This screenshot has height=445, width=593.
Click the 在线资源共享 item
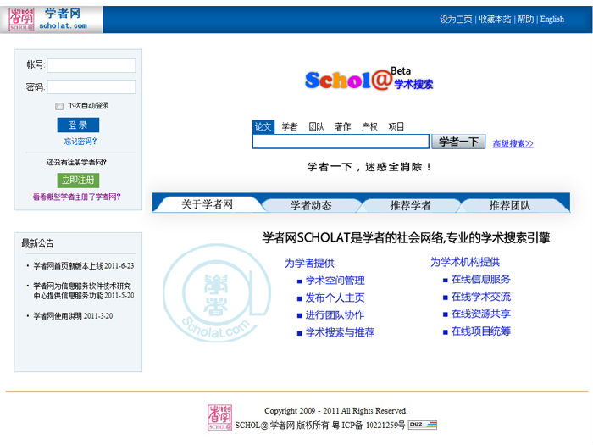[x=481, y=314]
